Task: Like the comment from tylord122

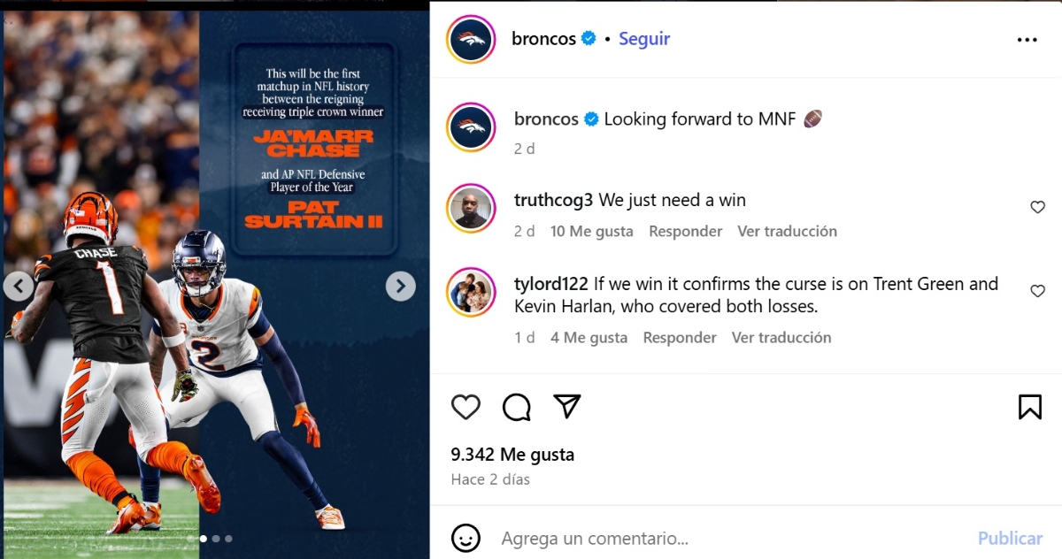Action: click(x=1037, y=291)
